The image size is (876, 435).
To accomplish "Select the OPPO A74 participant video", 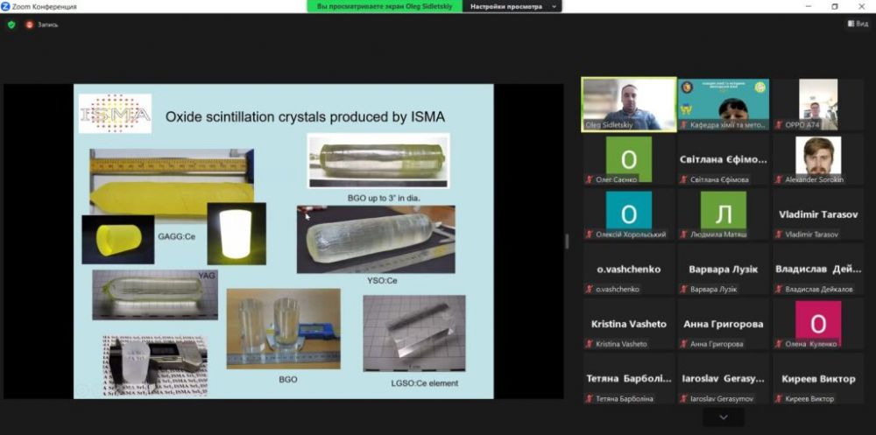I will [x=817, y=101].
